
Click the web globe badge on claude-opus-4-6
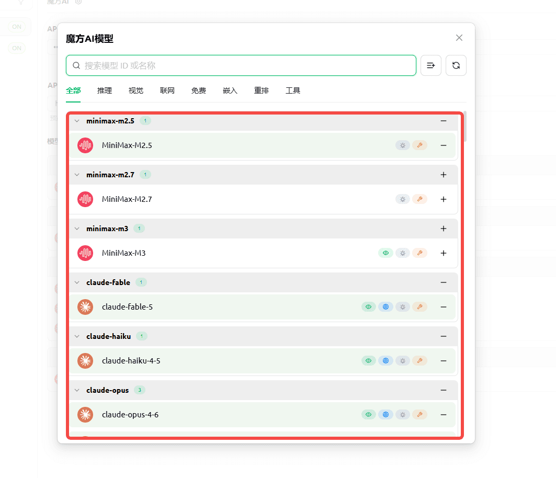pos(386,415)
